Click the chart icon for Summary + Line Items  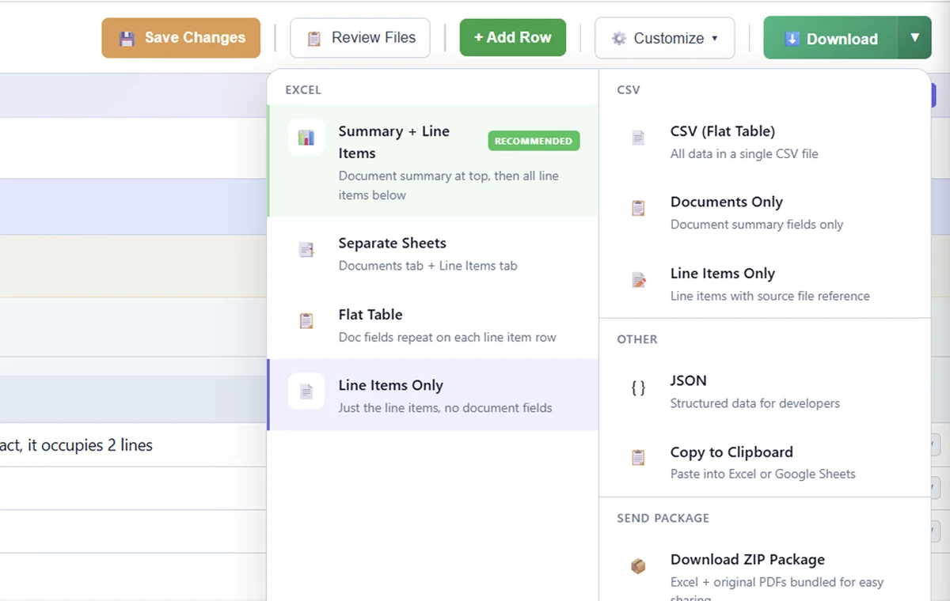click(306, 138)
